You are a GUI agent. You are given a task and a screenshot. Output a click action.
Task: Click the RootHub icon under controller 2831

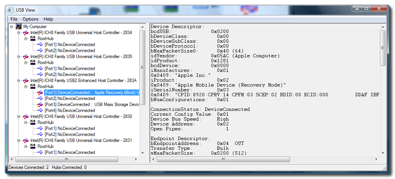[33, 146]
